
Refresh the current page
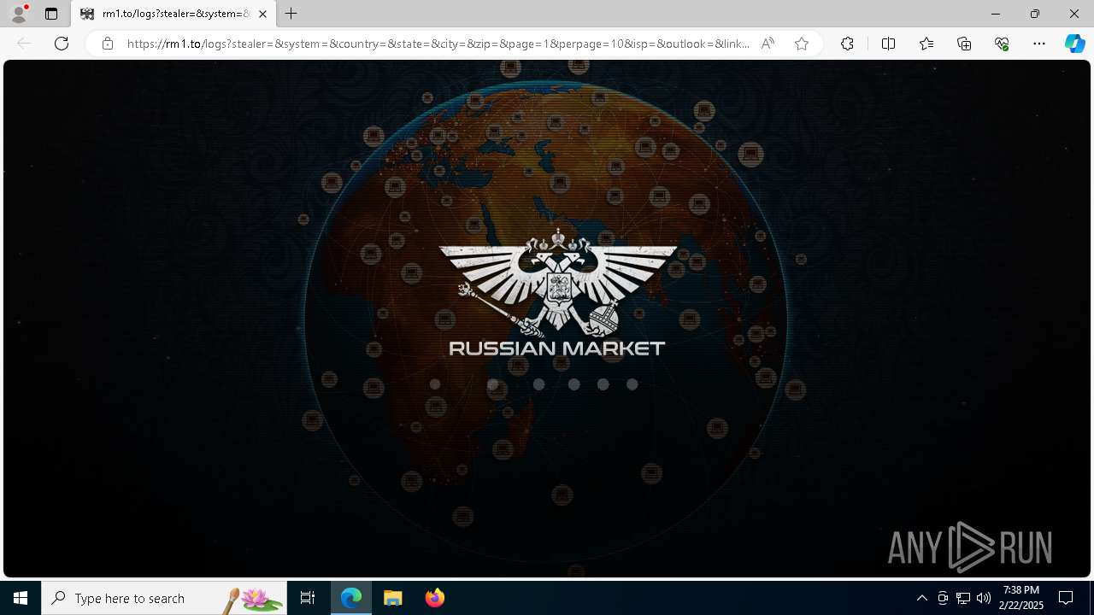click(x=62, y=44)
